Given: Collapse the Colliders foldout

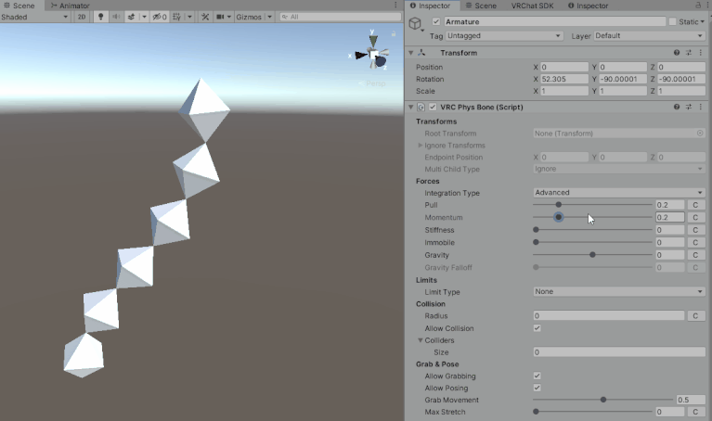Looking at the screenshot, I should pyautogui.click(x=419, y=340).
